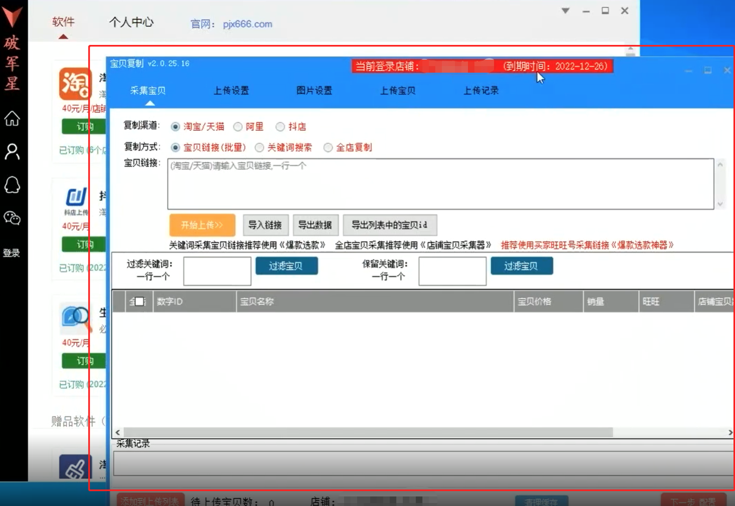
Task: Open the 上传宝贝 tab
Action: pos(398,90)
